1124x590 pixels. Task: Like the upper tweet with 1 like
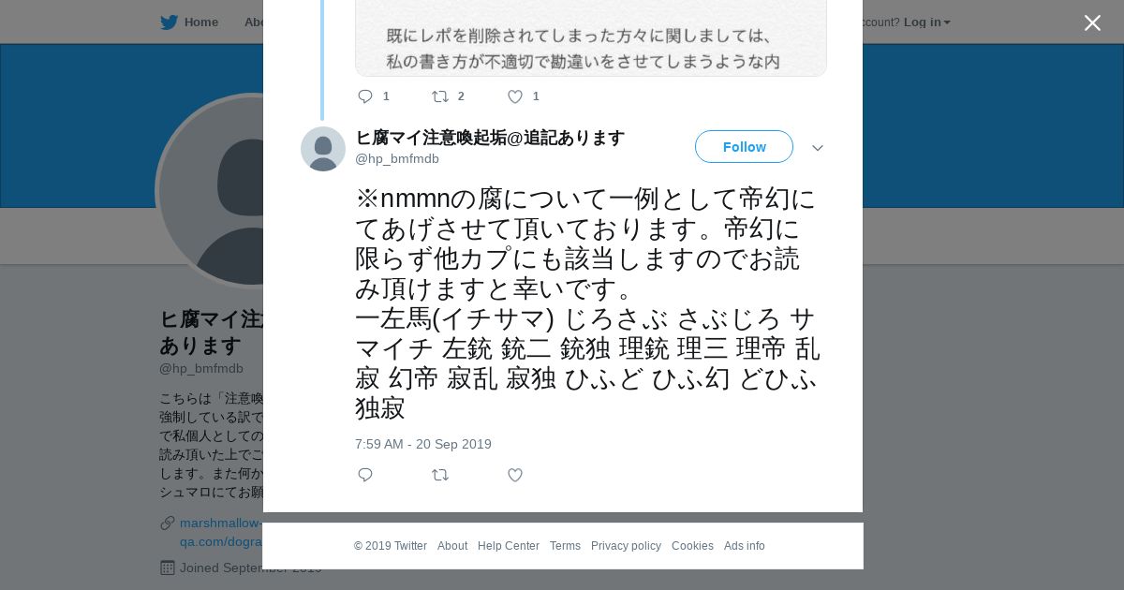tap(515, 96)
